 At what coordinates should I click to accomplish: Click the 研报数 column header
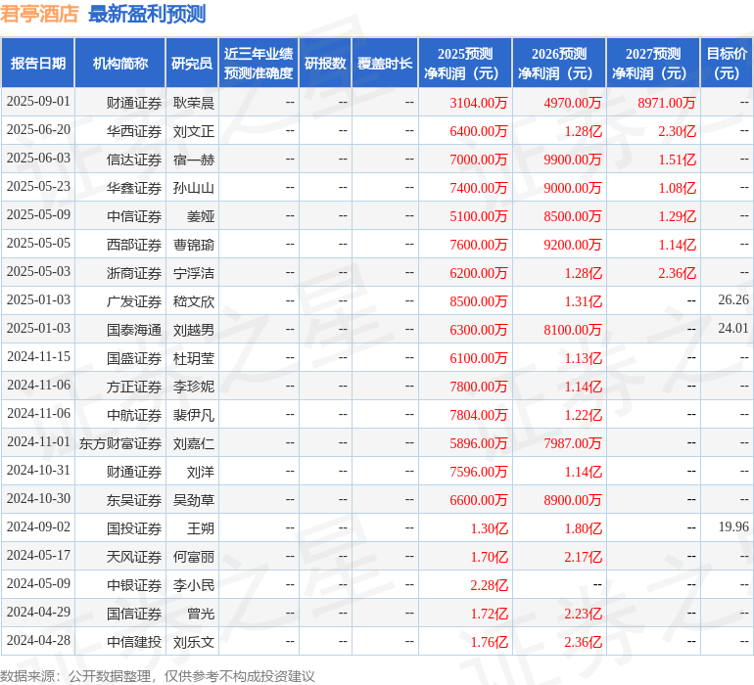click(324, 64)
